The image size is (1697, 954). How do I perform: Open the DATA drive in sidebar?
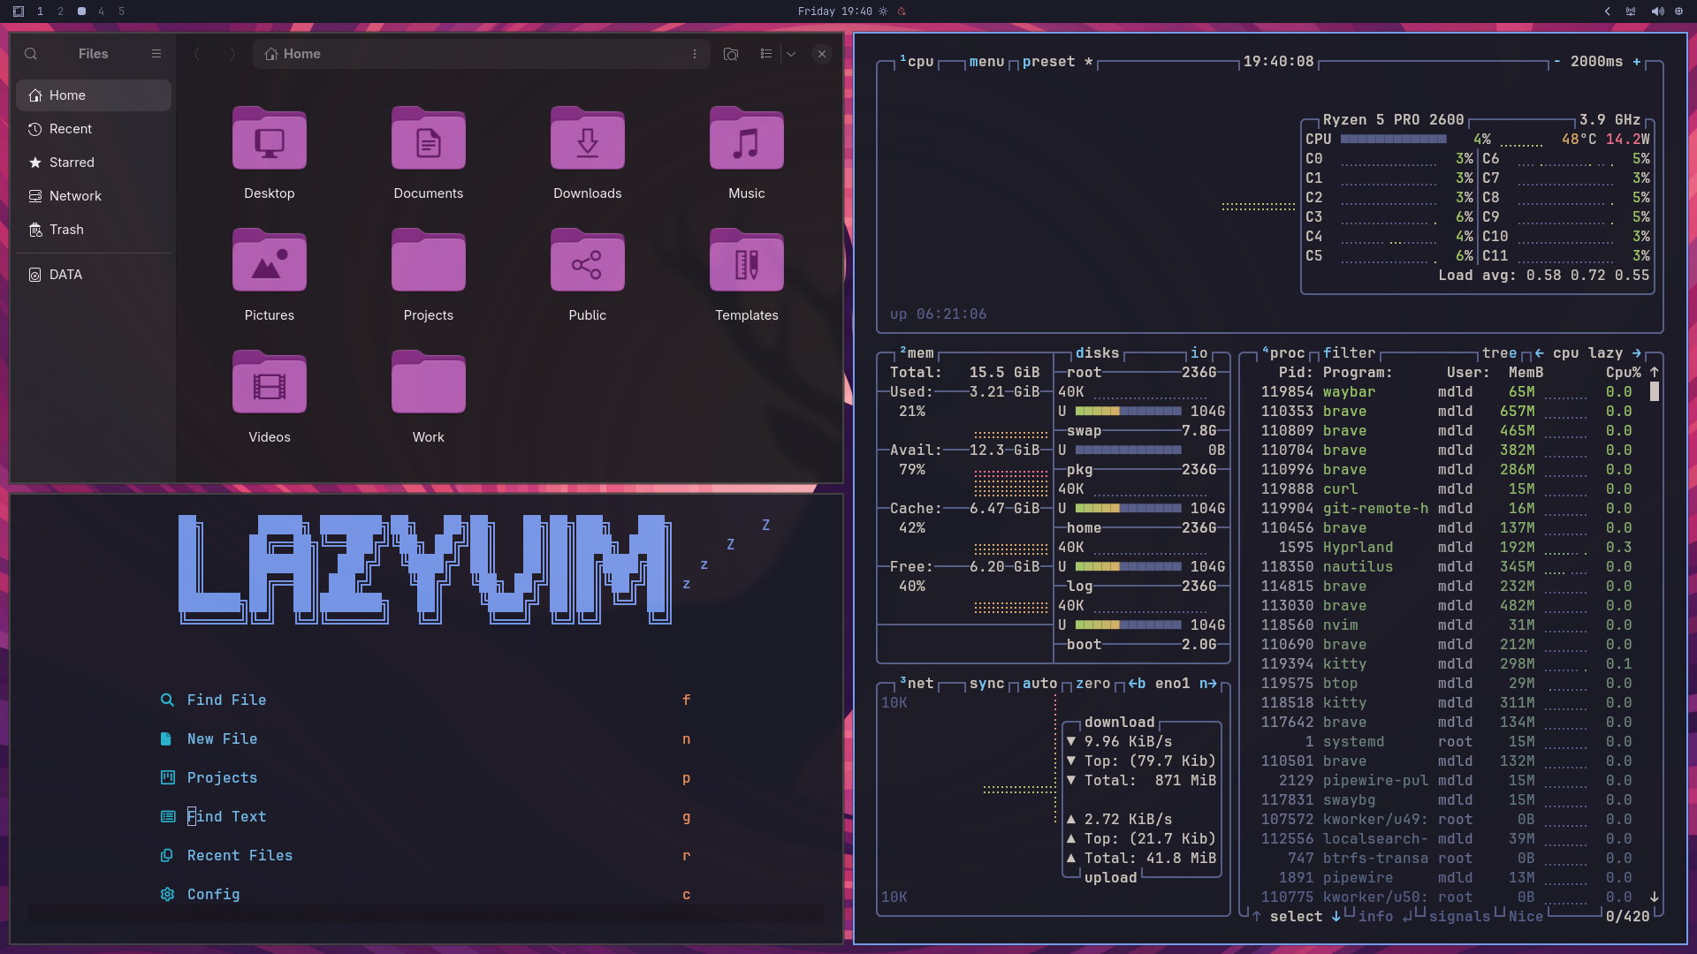tap(94, 275)
